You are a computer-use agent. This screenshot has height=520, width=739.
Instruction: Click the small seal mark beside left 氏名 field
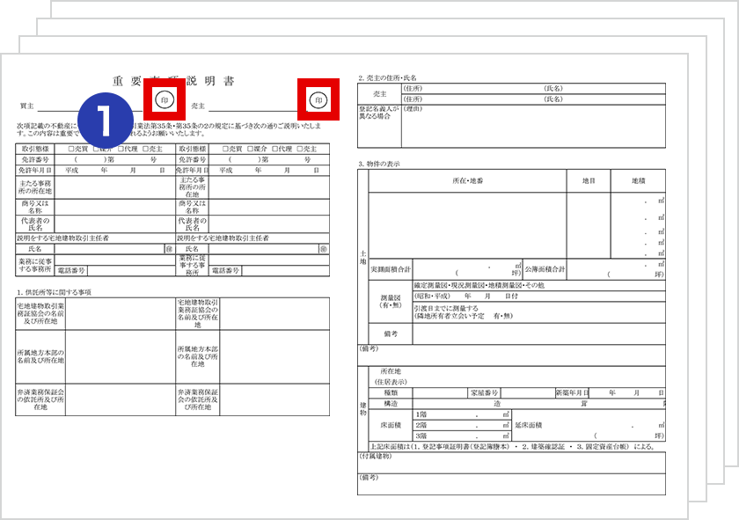pos(167,249)
